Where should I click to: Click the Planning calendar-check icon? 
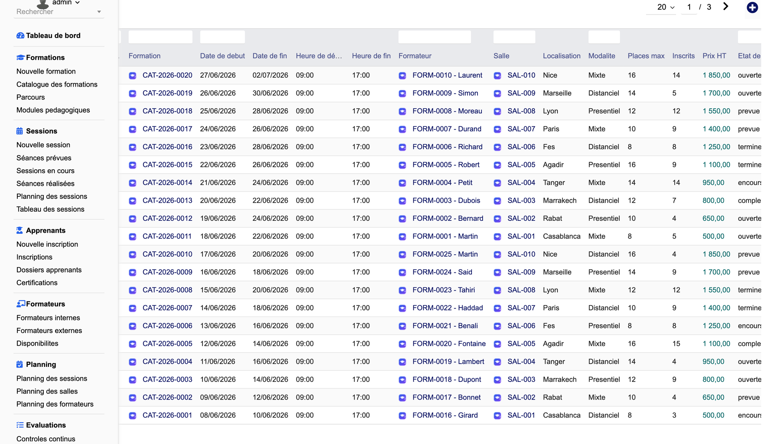point(20,364)
